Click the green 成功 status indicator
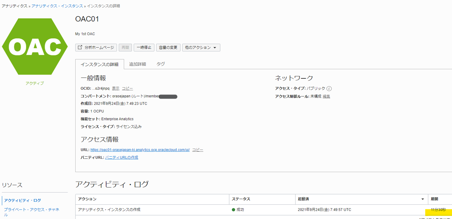 [234, 210]
